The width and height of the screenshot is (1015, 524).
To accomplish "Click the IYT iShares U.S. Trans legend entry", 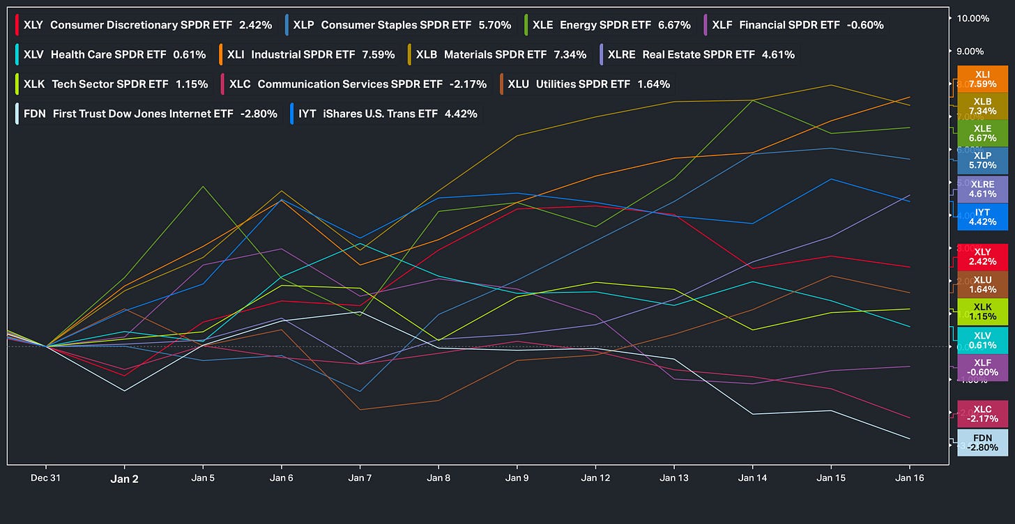I will (385, 114).
